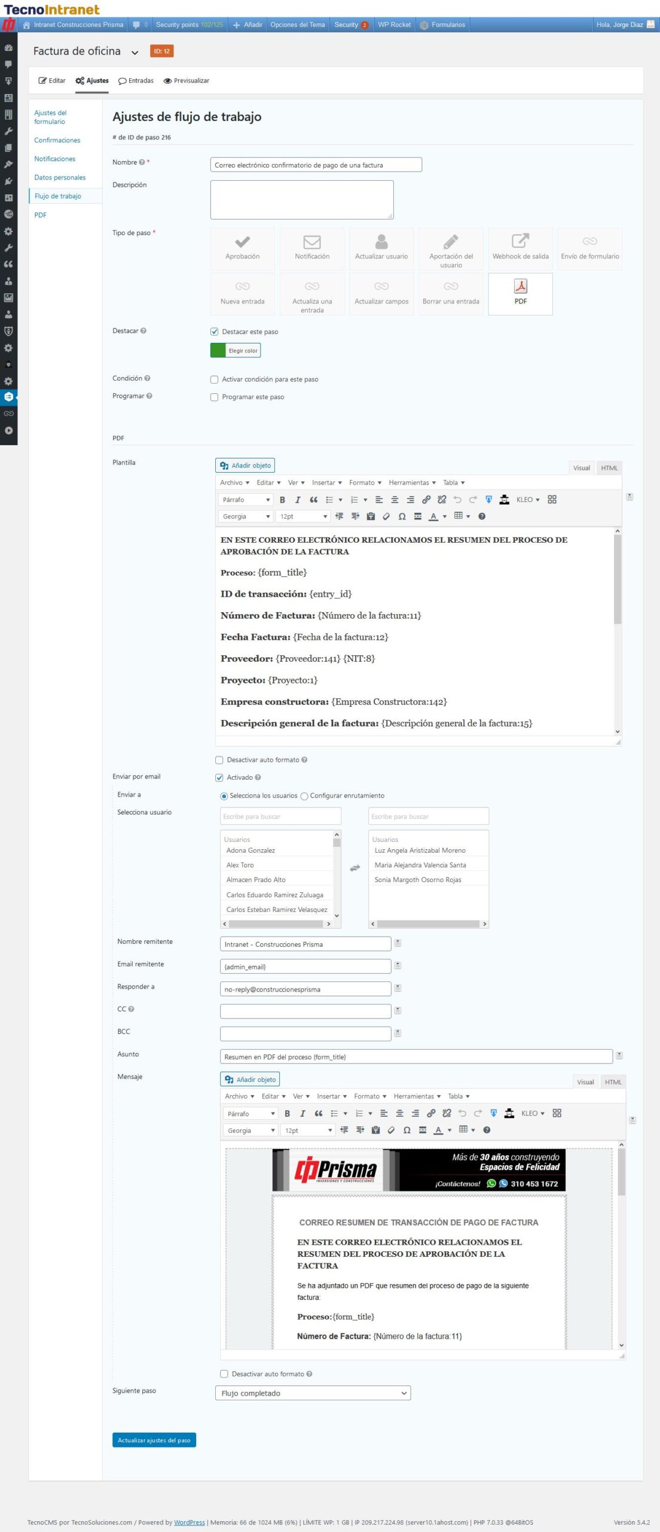Screen dimensions: 660x1532
Task: Click the green Elegir color swatch
Action: pyautogui.click(x=218, y=351)
